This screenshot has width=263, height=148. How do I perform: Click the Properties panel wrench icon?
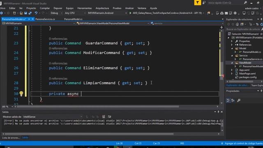click(x=239, y=100)
